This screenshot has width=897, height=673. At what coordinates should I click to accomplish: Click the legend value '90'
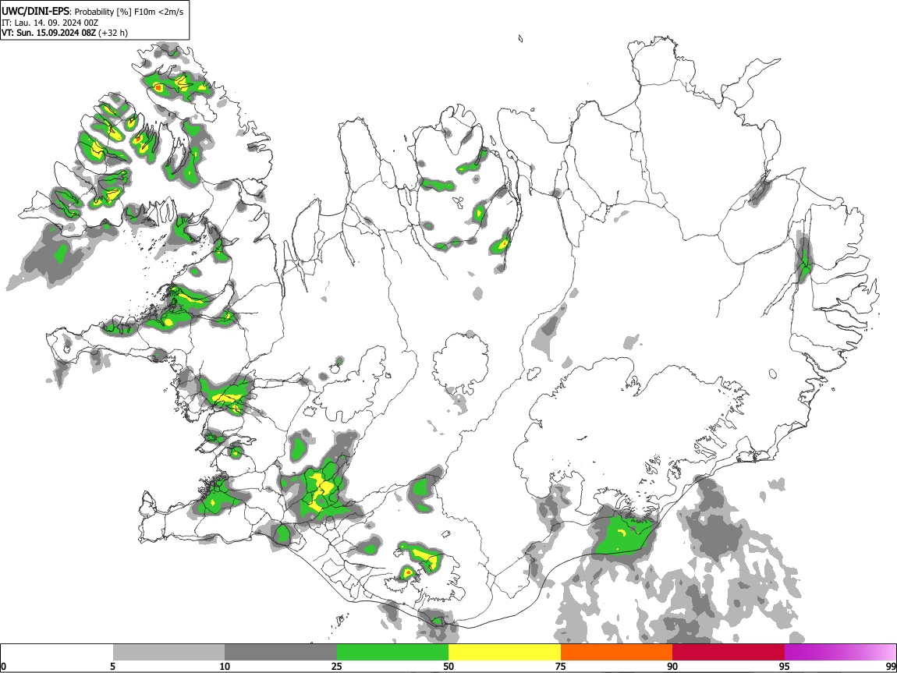[x=672, y=666]
